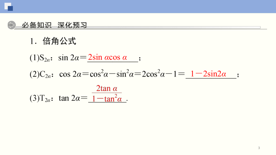276x155 pixels.
Task: Click the cos 2α expression
Action: [70, 74]
